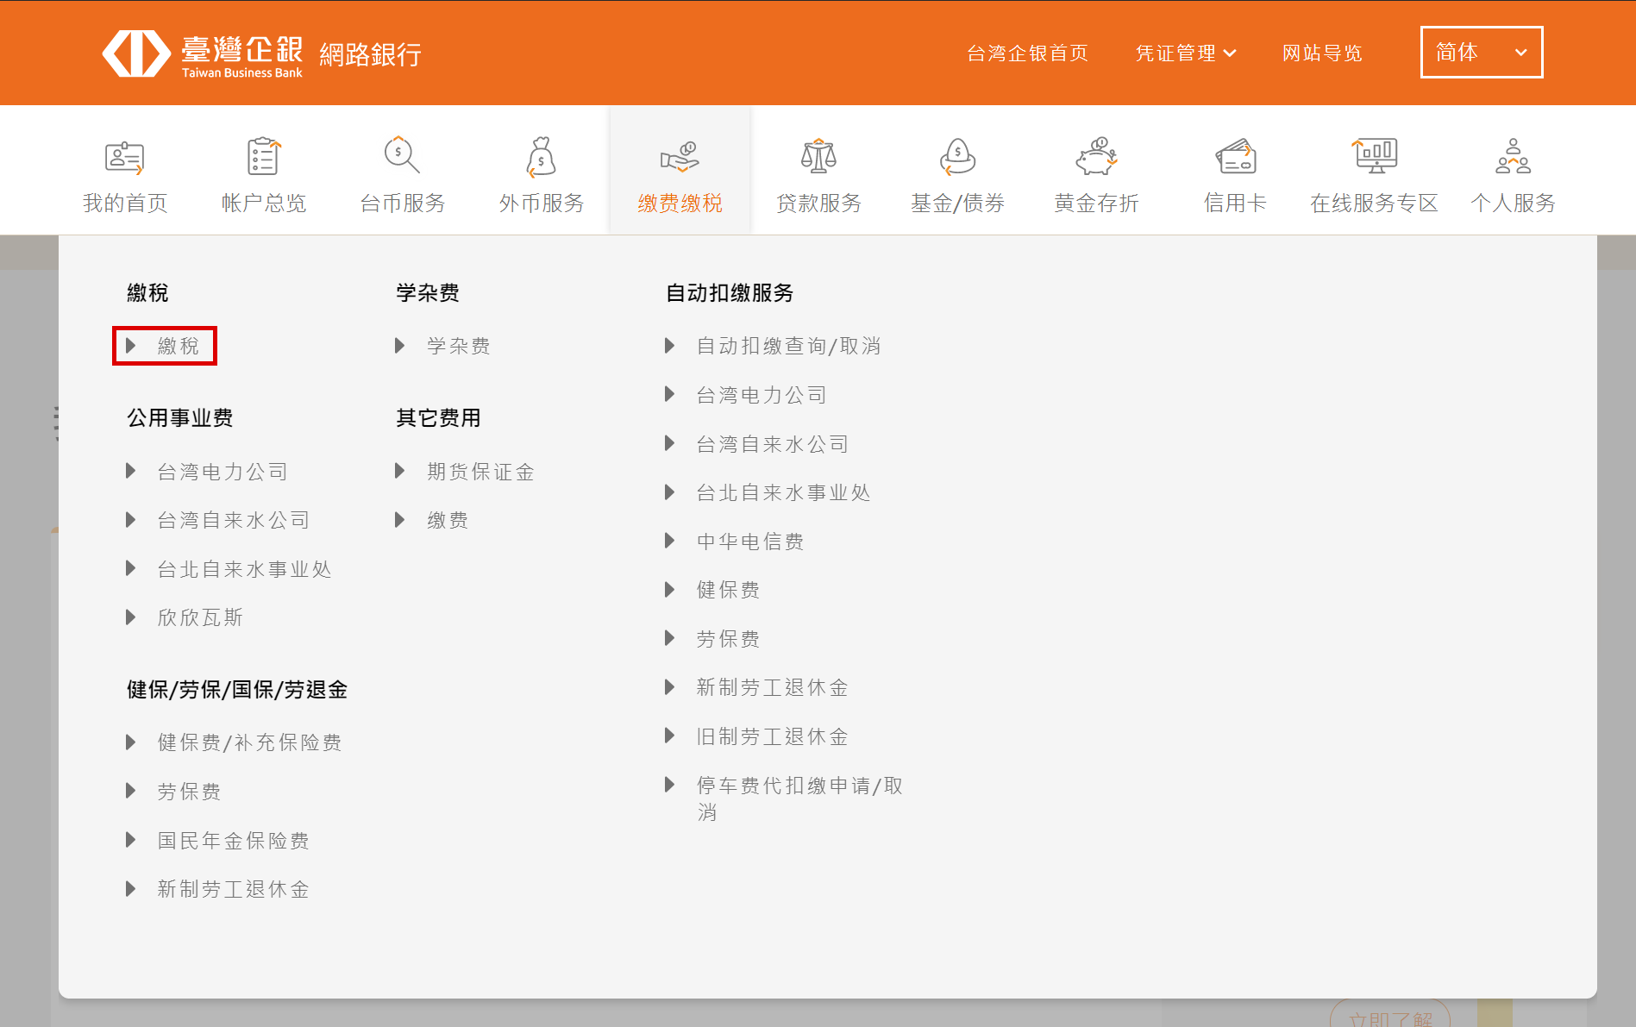
Task: Click the 基金/债券 menu item
Action: [957, 203]
